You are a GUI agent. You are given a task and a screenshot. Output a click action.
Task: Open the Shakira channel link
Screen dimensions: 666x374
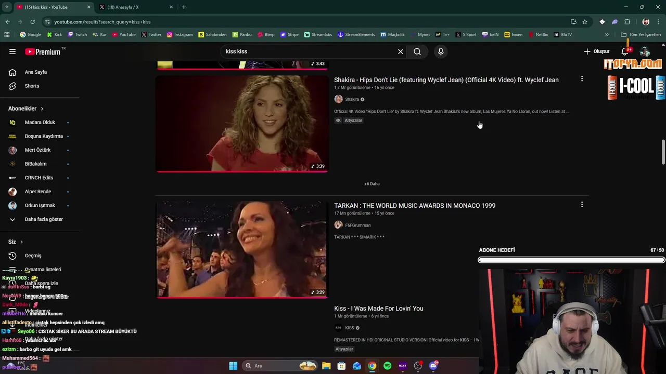click(352, 99)
